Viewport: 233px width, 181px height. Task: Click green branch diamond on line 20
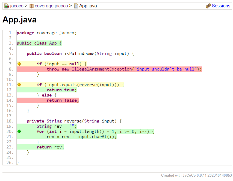click(x=19, y=132)
